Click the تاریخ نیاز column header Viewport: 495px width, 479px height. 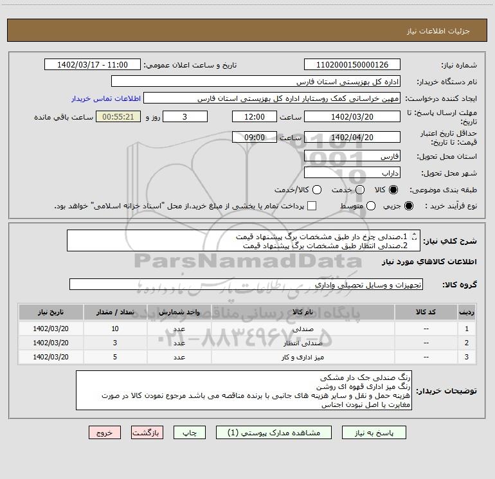point(51,312)
